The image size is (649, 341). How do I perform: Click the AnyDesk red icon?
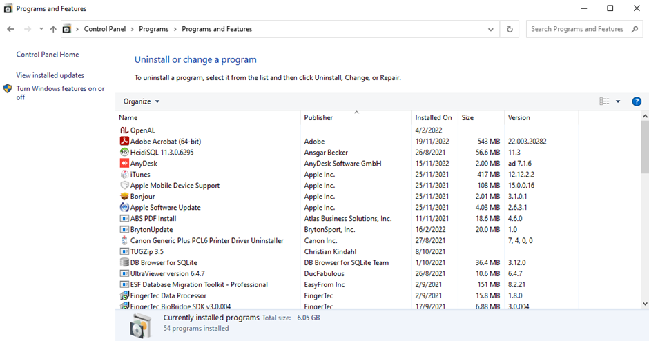pos(124,164)
